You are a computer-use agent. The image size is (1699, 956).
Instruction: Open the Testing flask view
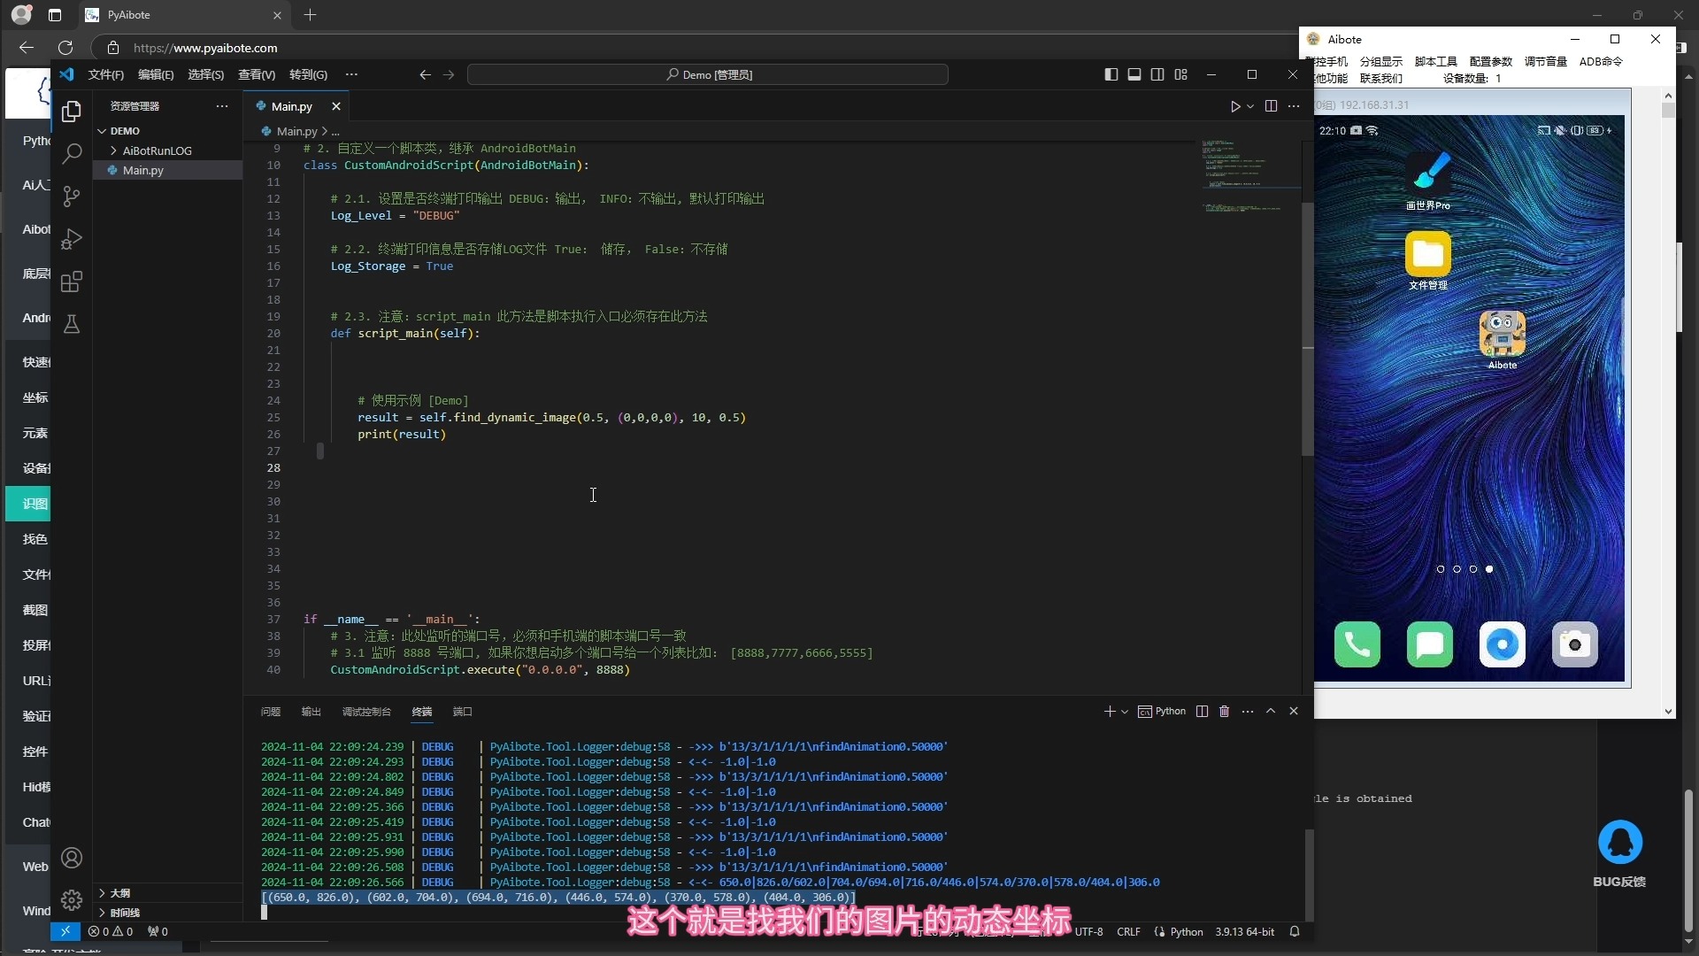[x=72, y=324]
